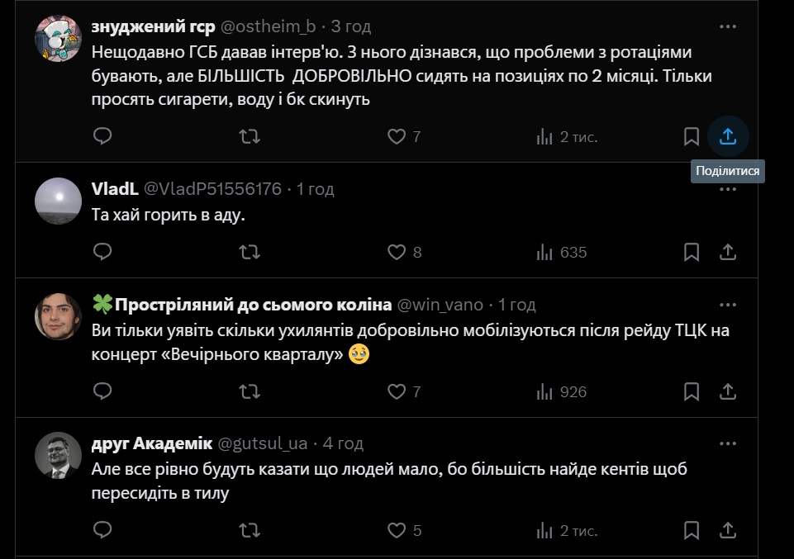Reply to the ostheim_b tweet
Viewport: 794px width, 559px height.
point(102,136)
